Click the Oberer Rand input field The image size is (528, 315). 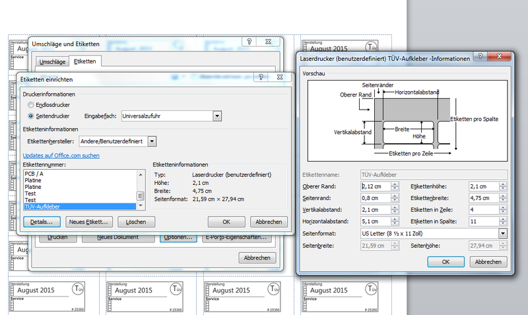click(x=374, y=186)
